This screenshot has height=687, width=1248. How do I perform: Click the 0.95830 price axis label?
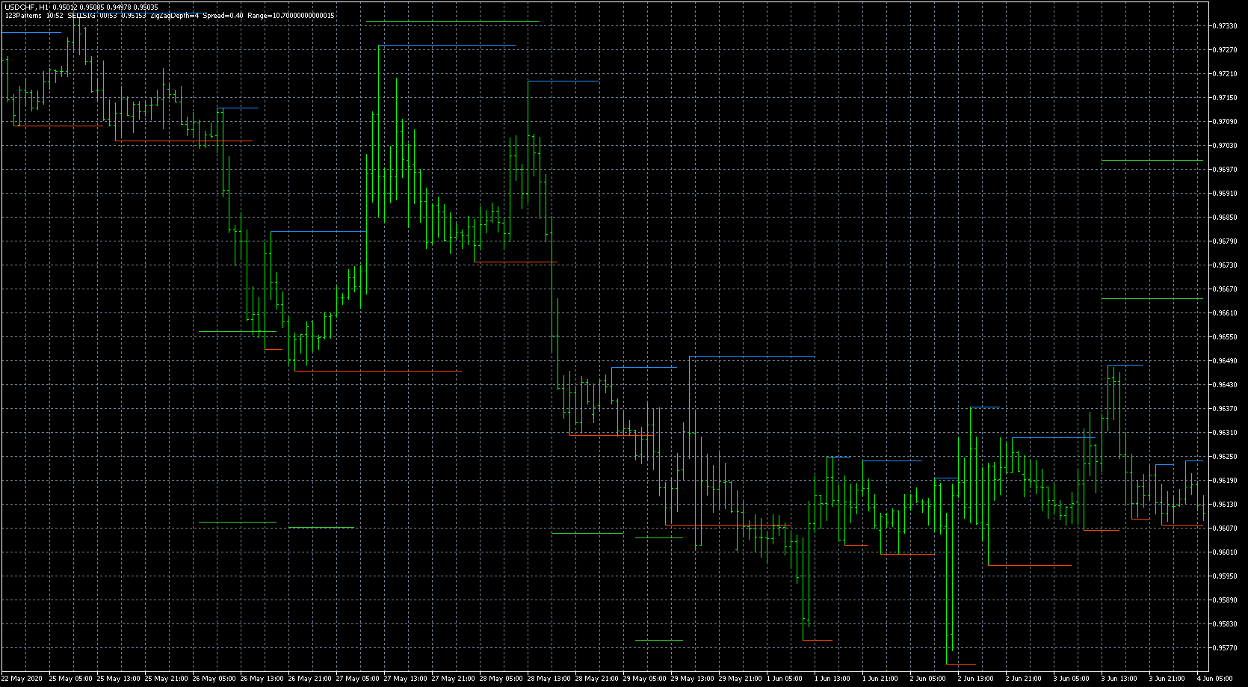(x=1226, y=624)
